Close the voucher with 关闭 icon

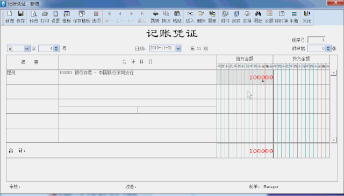[307, 17]
